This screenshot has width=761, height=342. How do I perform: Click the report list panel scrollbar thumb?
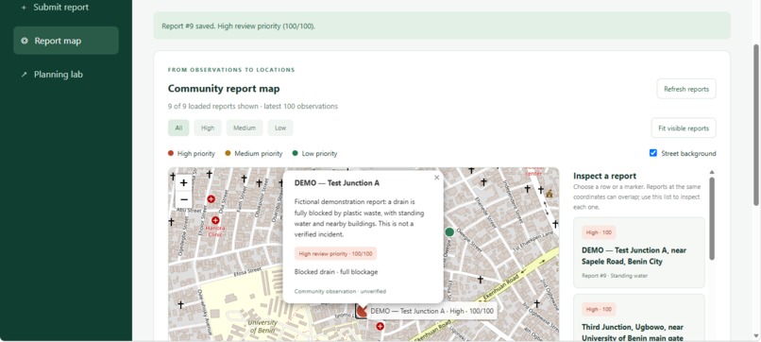coord(712,218)
